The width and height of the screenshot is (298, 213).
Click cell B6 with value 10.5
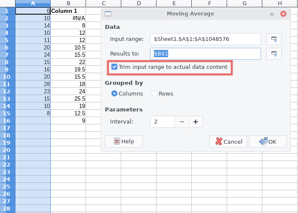tap(68, 47)
